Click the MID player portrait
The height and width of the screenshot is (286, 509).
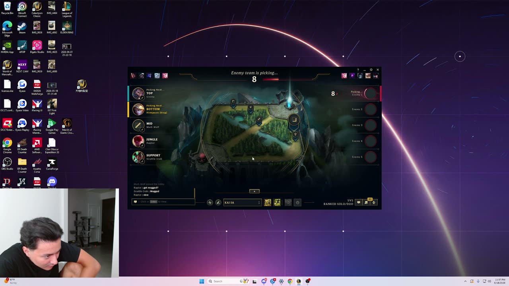point(138,125)
